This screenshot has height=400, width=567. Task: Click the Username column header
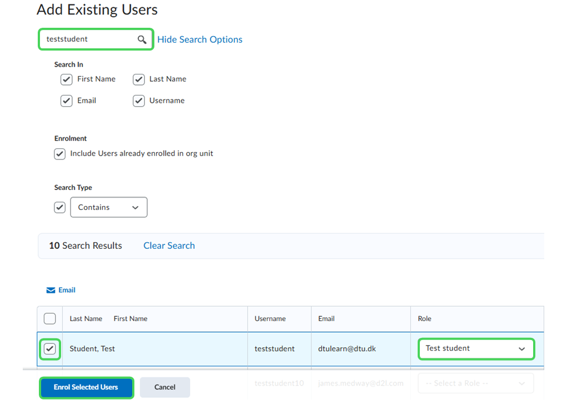(270, 319)
